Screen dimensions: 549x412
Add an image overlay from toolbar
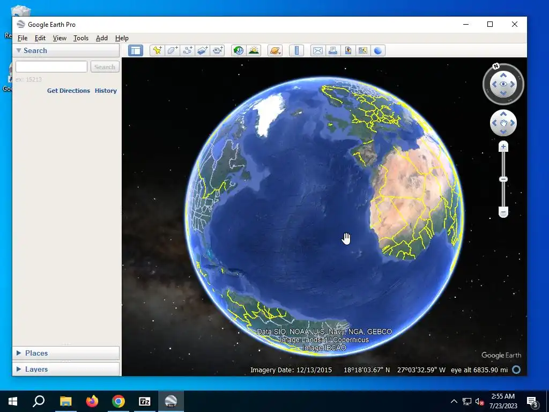202,50
